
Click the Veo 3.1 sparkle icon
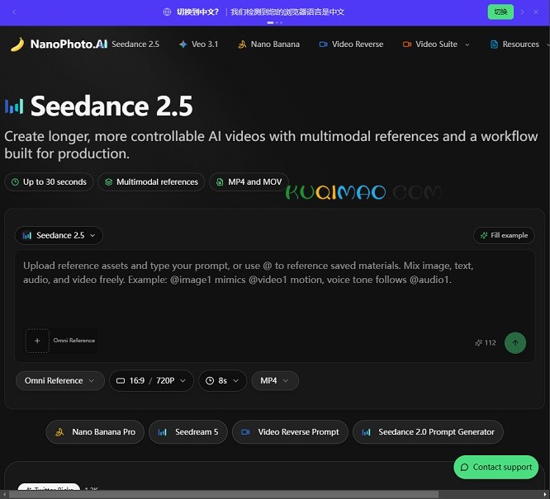(x=183, y=45)
